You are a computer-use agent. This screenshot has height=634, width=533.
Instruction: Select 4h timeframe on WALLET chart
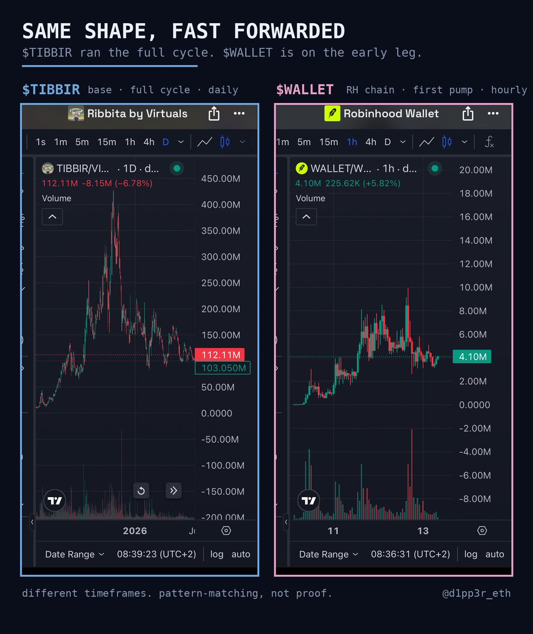[371, 142]
